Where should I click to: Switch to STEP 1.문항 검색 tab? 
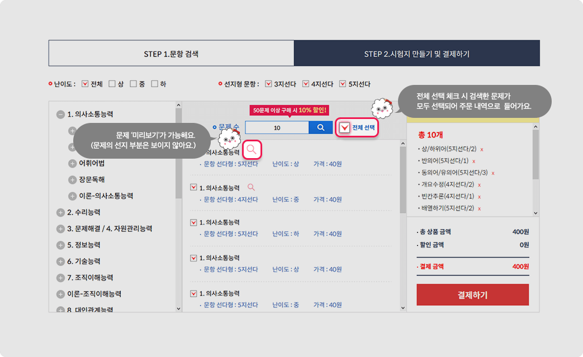(172, 54)
